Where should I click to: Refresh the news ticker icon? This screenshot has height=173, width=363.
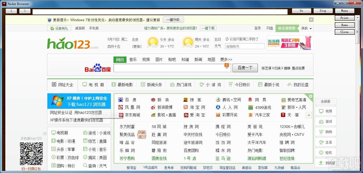tap(227, 39)
